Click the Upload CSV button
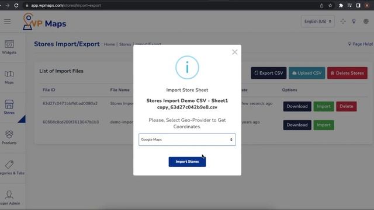Viewport: 374px width, 210px height. (307, 73)
